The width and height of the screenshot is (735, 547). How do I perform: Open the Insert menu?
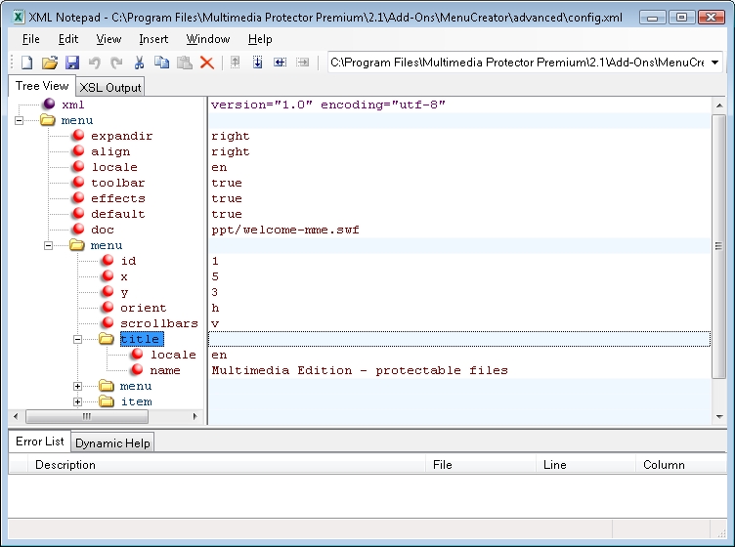tap(153, 39)
